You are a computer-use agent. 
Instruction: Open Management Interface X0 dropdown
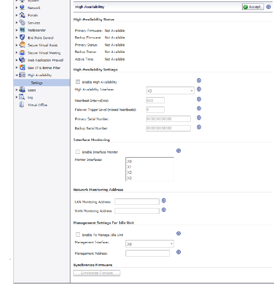[150, 244]
